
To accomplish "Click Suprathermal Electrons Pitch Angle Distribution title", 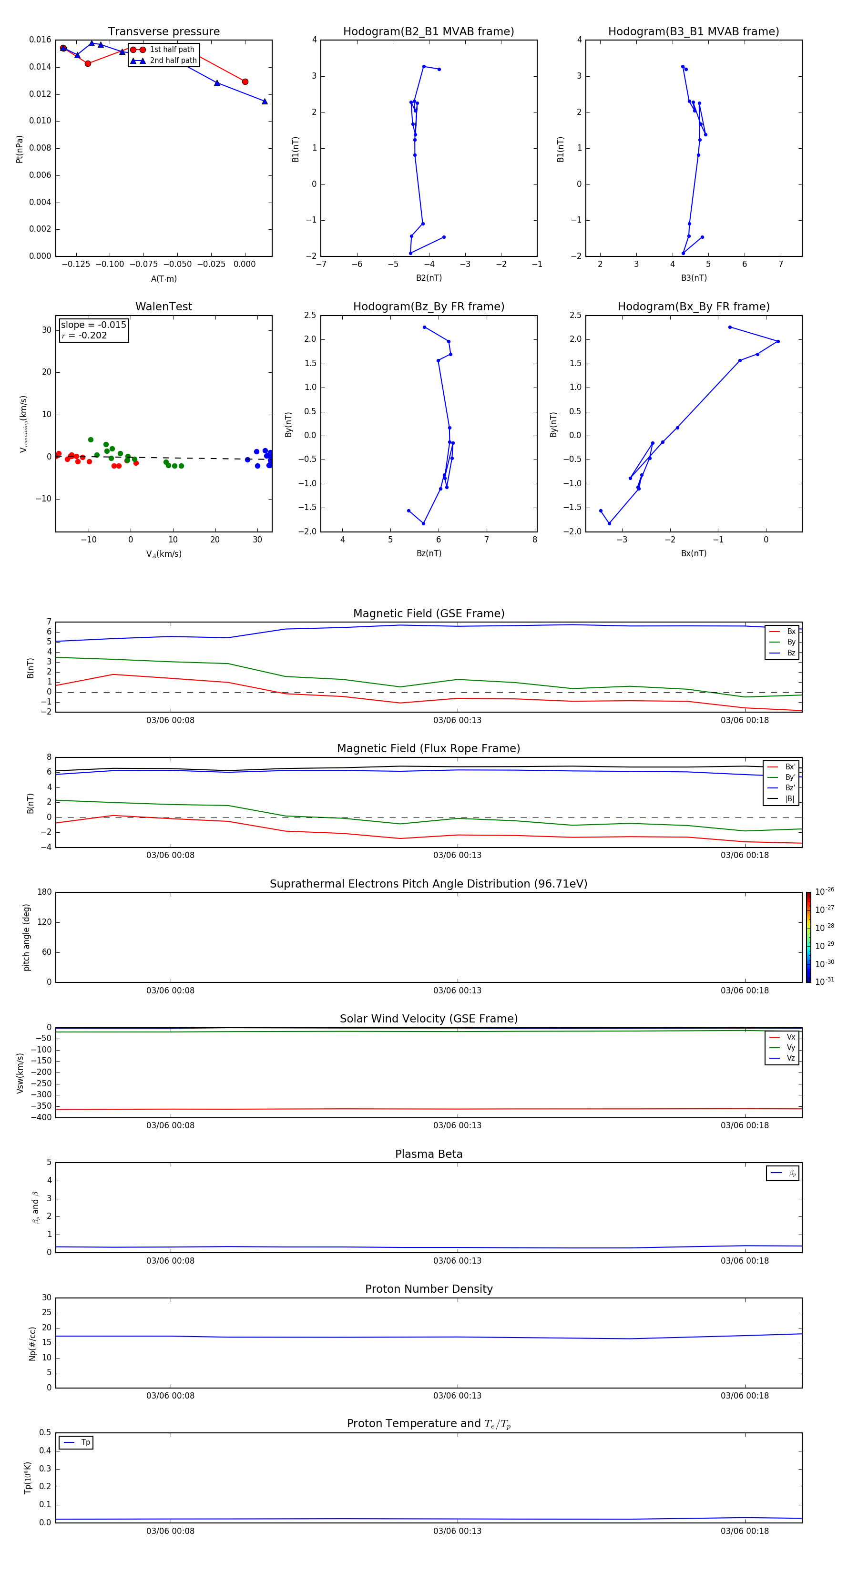I will 429,884.
